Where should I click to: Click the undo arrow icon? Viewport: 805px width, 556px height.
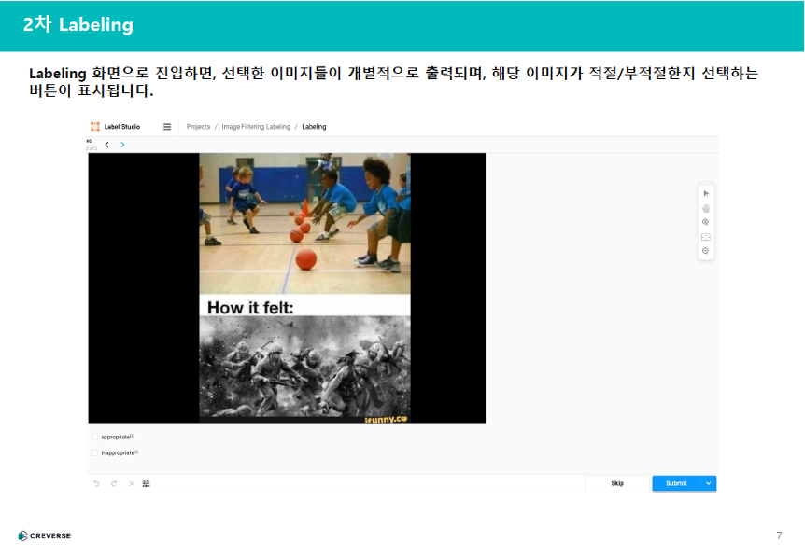(96, 483)
